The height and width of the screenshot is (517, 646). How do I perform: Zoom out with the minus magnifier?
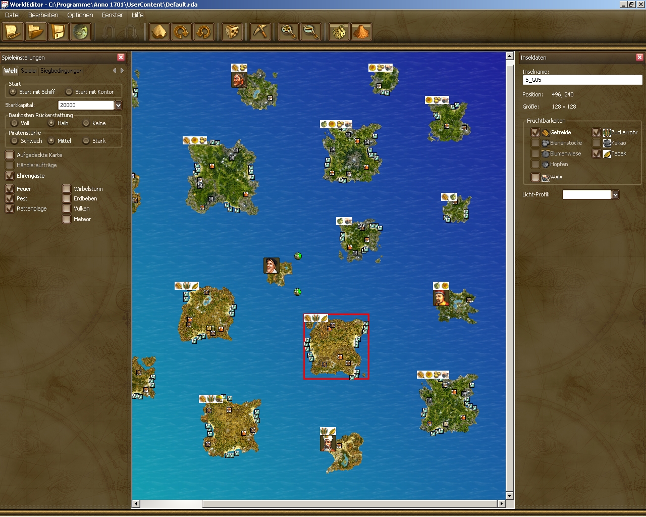pos(311,32)
